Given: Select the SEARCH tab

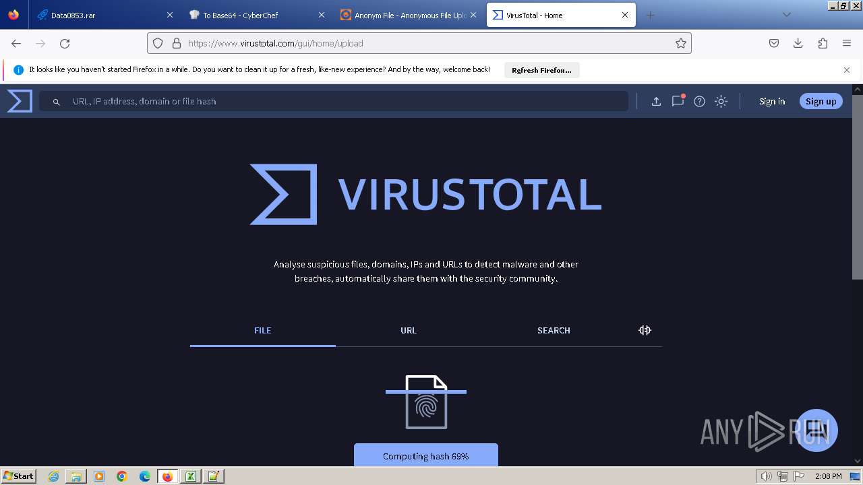Looking at the screenshot, I should pos(554,330).
